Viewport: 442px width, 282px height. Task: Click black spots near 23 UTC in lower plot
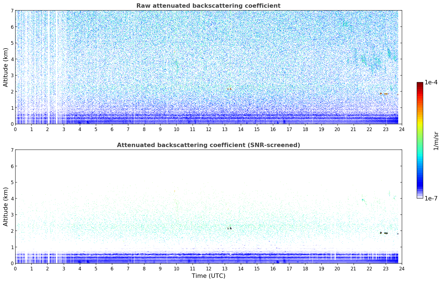[x=385, y=233]
